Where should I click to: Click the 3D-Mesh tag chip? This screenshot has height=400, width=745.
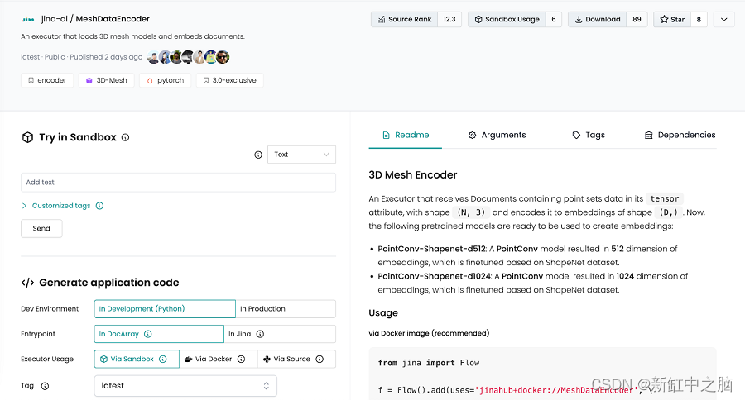click(x=106, y=80)
